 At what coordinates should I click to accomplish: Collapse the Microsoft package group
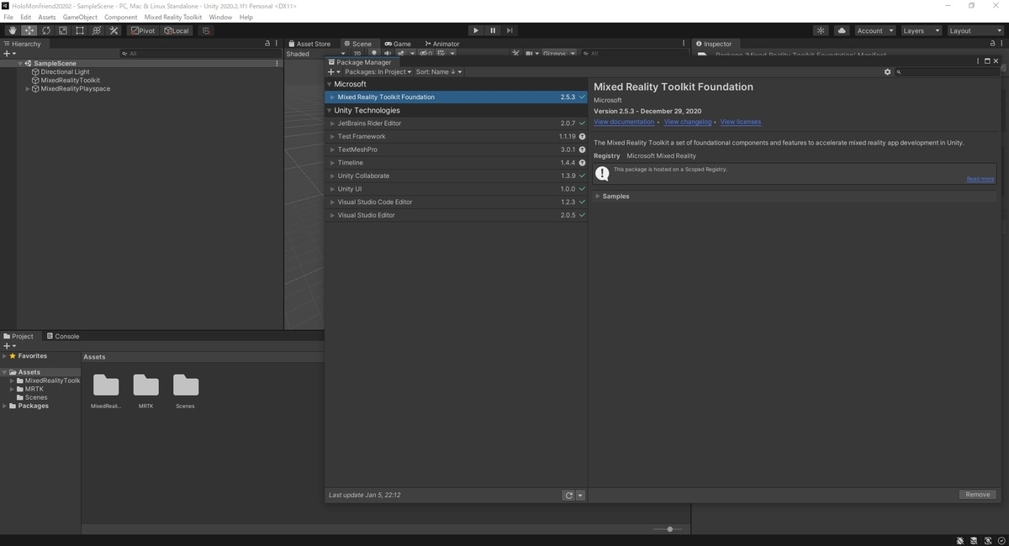point(330,84)
